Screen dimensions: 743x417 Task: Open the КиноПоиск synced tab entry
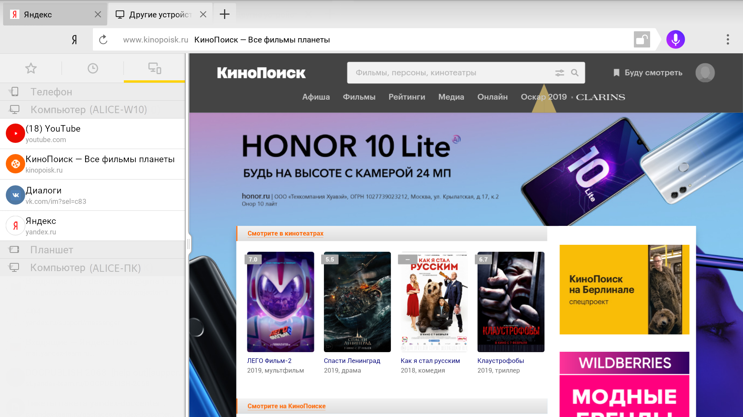coord(93,164)
